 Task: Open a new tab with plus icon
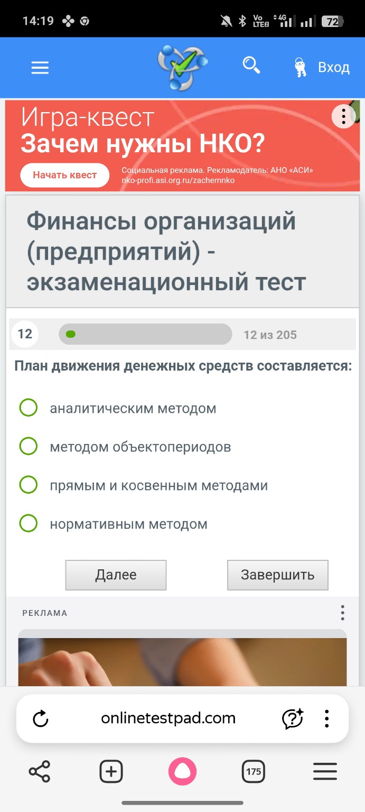111,771
